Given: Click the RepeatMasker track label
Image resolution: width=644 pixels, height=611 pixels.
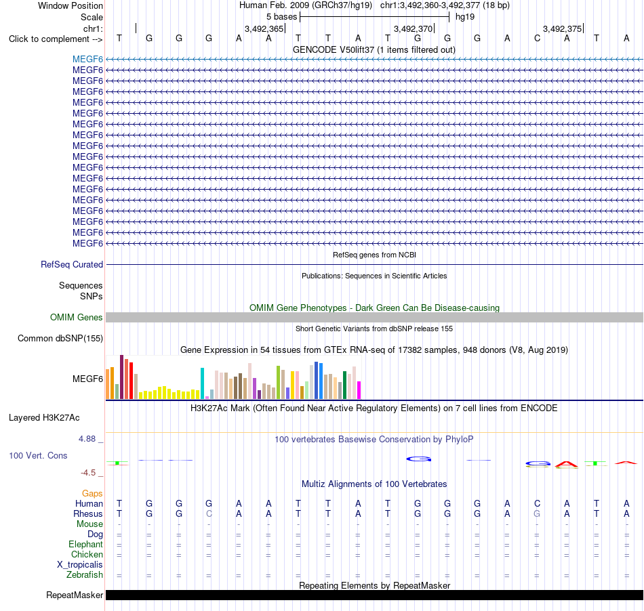Looking at the screenshot, I should 75,595.
